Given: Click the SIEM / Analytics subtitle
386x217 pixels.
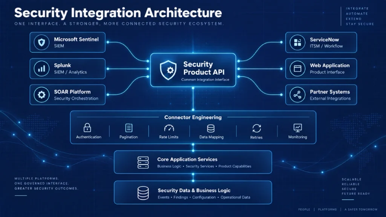Looking at the screenshot, I should [x=70, y=72].
